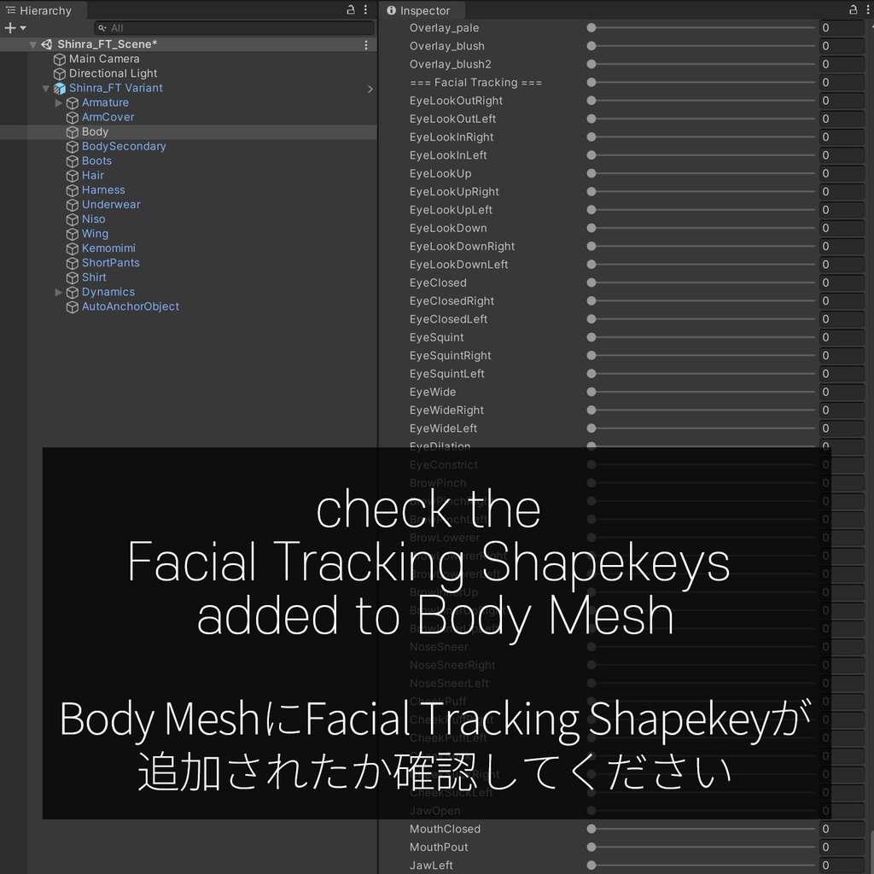Click the three-dot menu on the Hierarchy panel
This screenshot has width=874, height=874.
365,9
